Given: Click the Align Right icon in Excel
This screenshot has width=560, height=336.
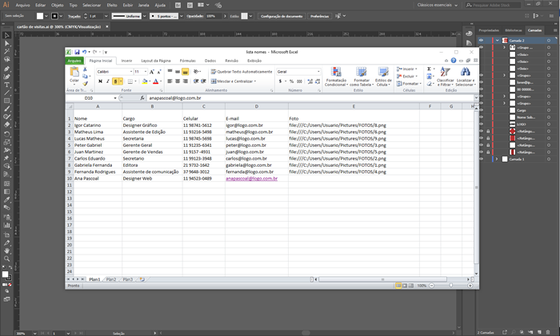Looking at the screenshot, I should tap(185, 81).
